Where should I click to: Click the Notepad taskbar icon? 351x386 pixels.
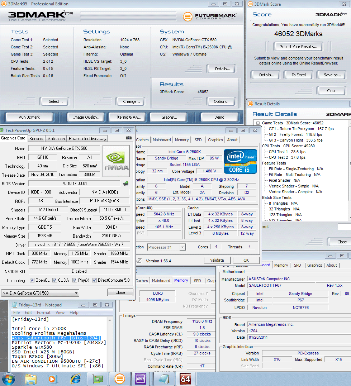(x=163, y=379)
